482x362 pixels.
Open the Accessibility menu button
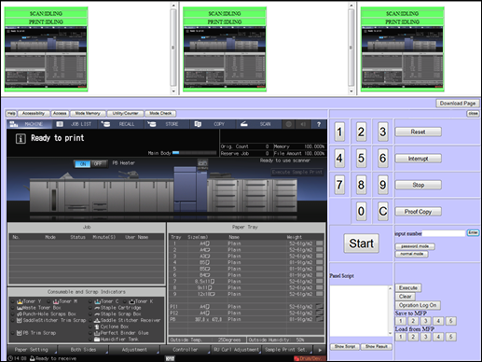pos(34,114)
